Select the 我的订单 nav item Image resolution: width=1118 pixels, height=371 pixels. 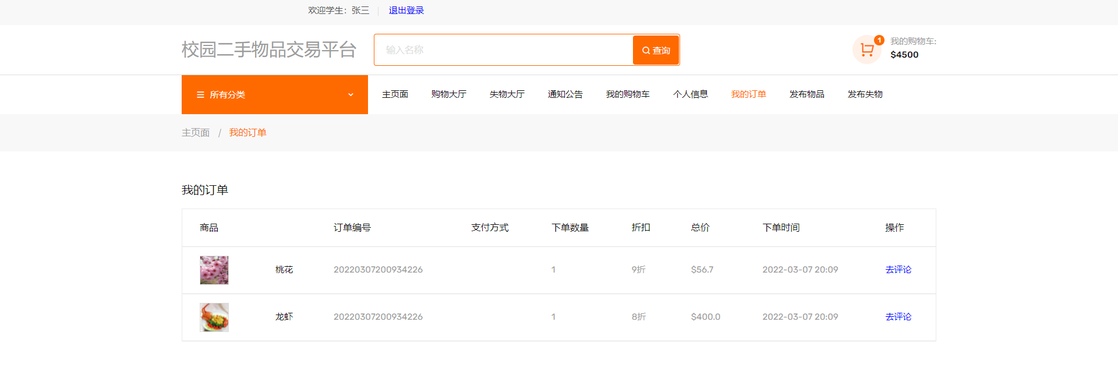(x=748, y=94)
